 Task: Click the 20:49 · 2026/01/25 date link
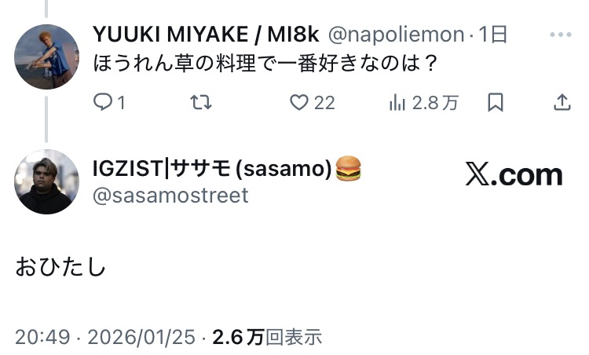tap(105, 337)
